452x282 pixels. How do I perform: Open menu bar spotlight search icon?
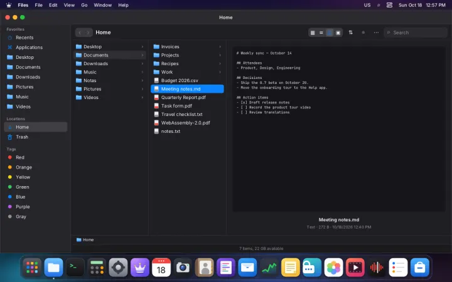point(379,5)
